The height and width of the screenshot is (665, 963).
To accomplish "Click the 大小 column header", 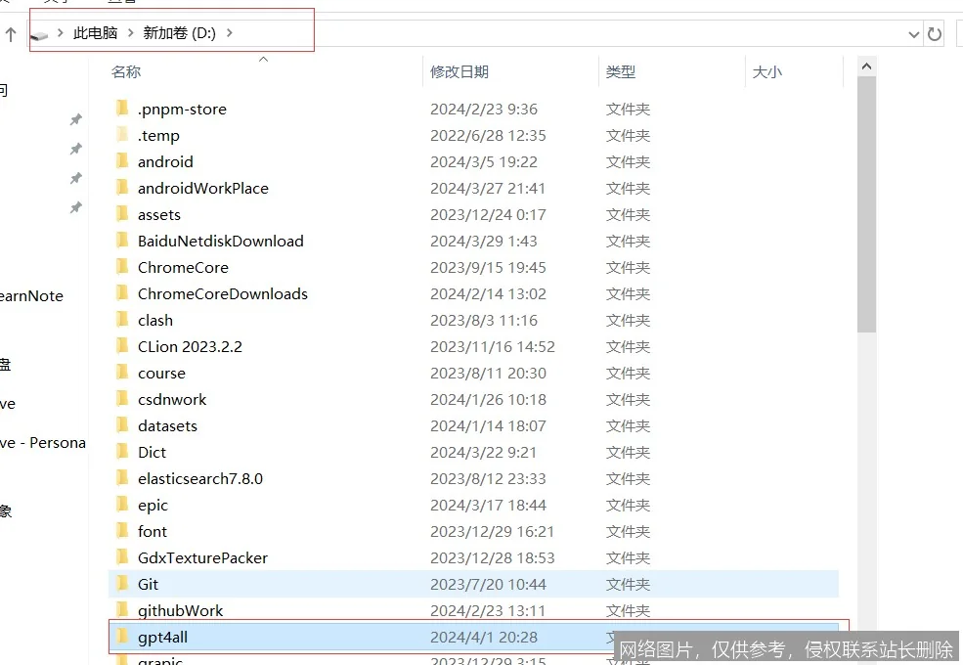I will 766,71.
